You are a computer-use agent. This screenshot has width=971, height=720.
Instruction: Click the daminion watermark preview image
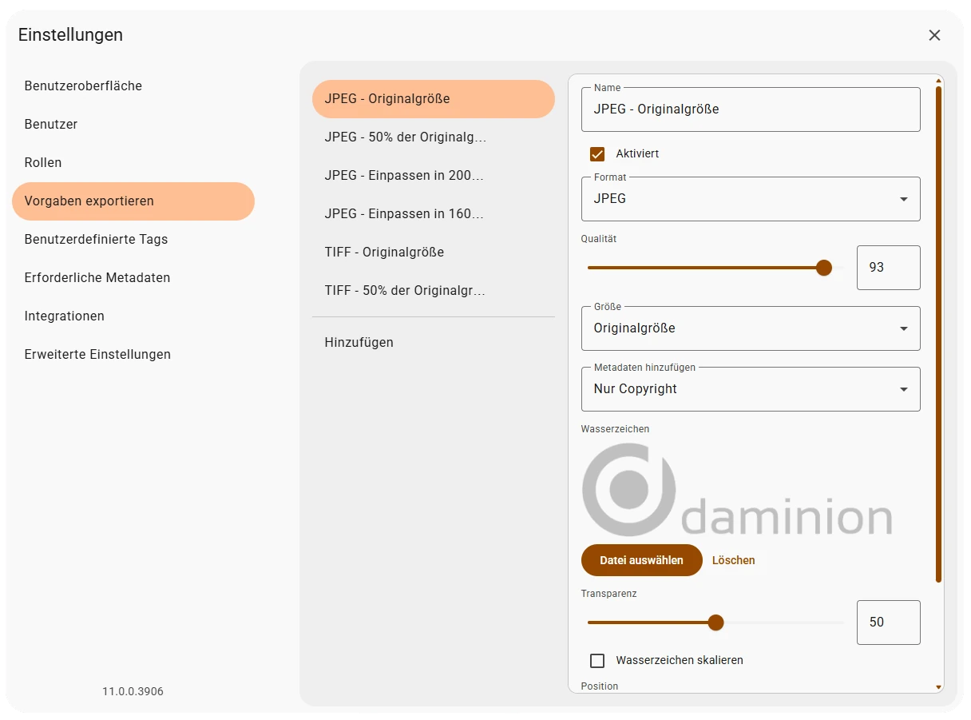tap(737, 490)
